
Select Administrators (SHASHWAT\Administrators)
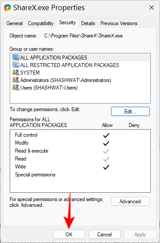point(80,80)
